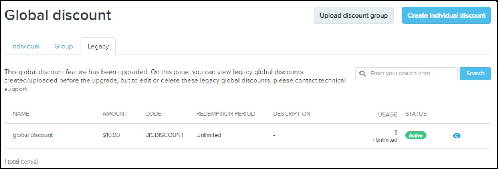
Task: Click the Search button
Action: [475, 74]
